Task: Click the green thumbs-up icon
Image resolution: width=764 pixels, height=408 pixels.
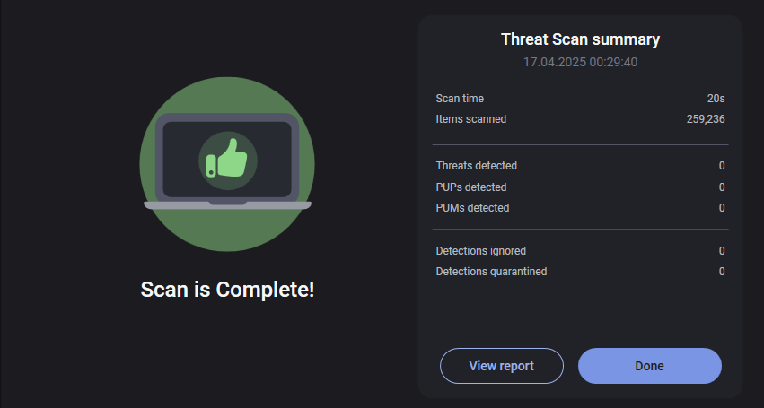Action: 228,159
